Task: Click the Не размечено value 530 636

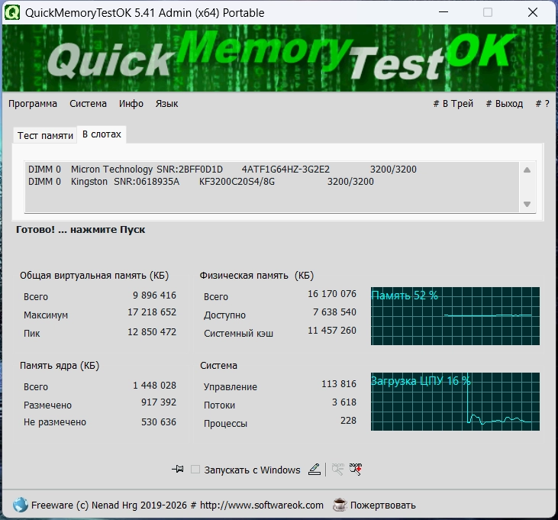Action: 159,421
